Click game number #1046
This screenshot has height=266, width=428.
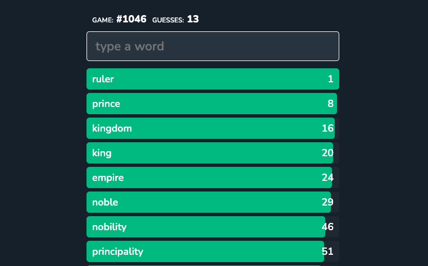(x=131, y=19)
